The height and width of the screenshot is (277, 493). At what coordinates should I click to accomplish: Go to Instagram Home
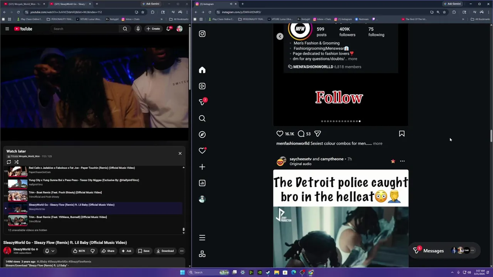(202, 70)
